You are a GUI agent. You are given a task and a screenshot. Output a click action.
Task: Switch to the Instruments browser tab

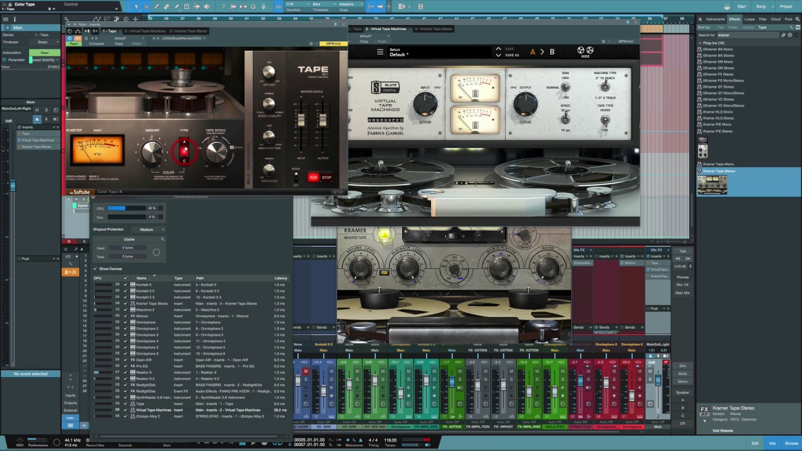[716, 19]
